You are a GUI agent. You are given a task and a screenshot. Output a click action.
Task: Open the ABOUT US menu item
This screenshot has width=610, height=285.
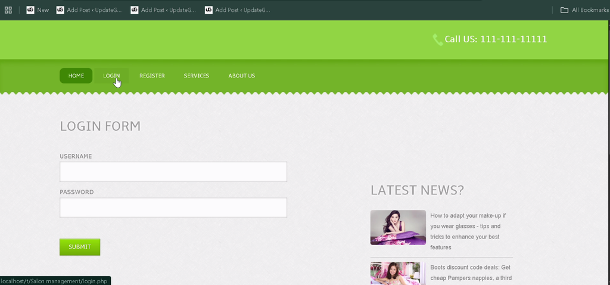pos(242,76)
